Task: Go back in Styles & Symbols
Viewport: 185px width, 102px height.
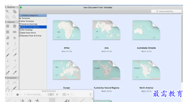Action: coord(7,94)
